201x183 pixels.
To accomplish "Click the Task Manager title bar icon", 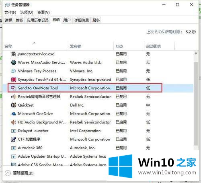I will 7,5.
